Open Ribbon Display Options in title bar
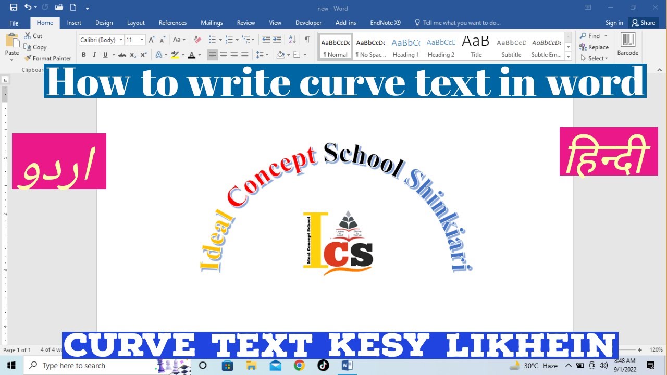This screenshot has width=667, height=375. click(588, 8)
